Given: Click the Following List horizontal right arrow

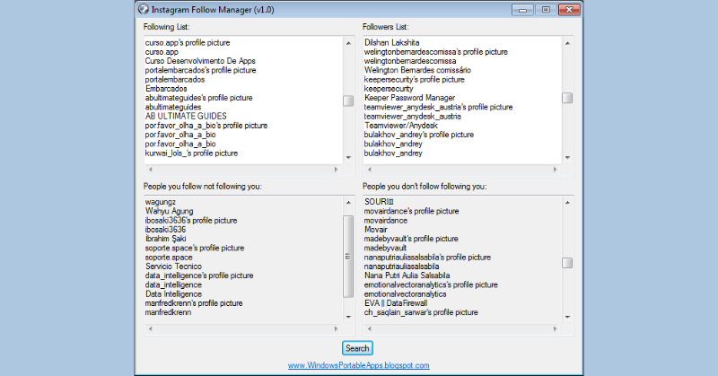Looking at the screenshot, I should pyautogui.click(x=336, y=170).
